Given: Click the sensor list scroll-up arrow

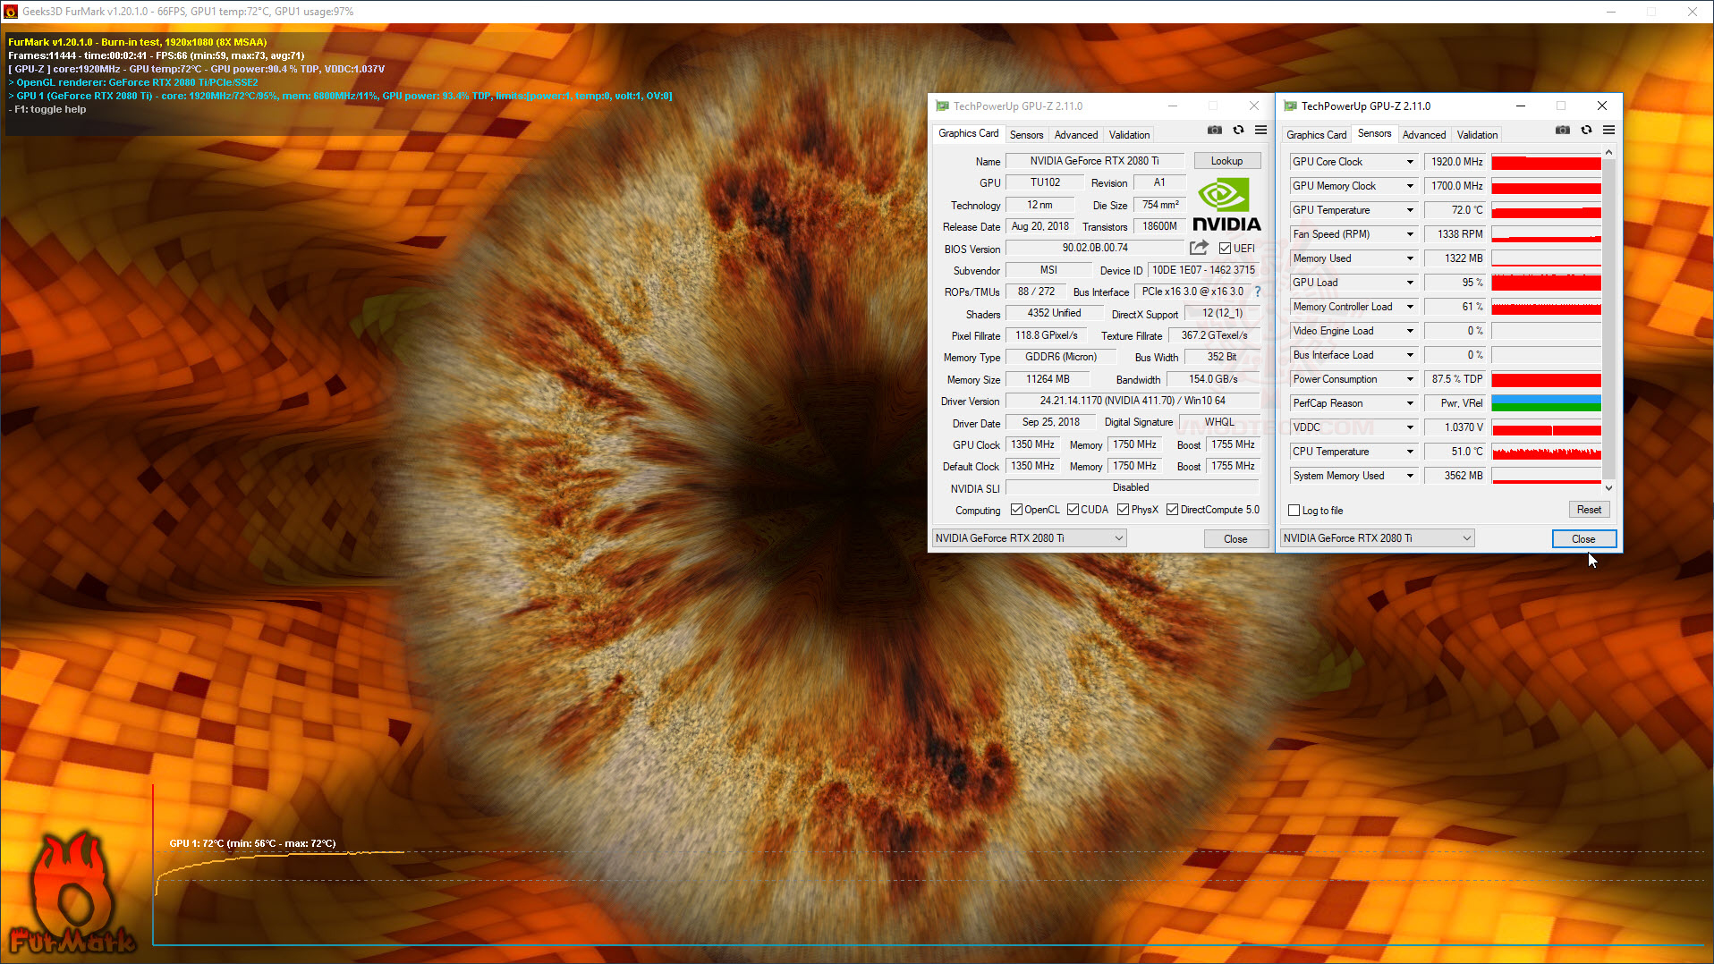Looking at the screenshot, I should (1608, 153).
